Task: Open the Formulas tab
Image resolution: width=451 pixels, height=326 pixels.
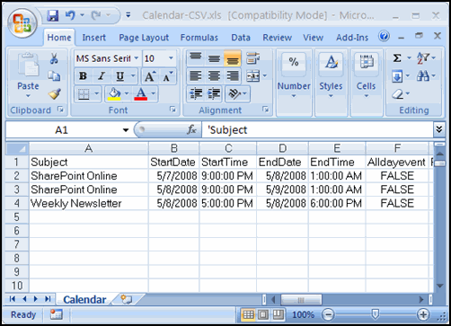Action: click(x=199, y=38)
